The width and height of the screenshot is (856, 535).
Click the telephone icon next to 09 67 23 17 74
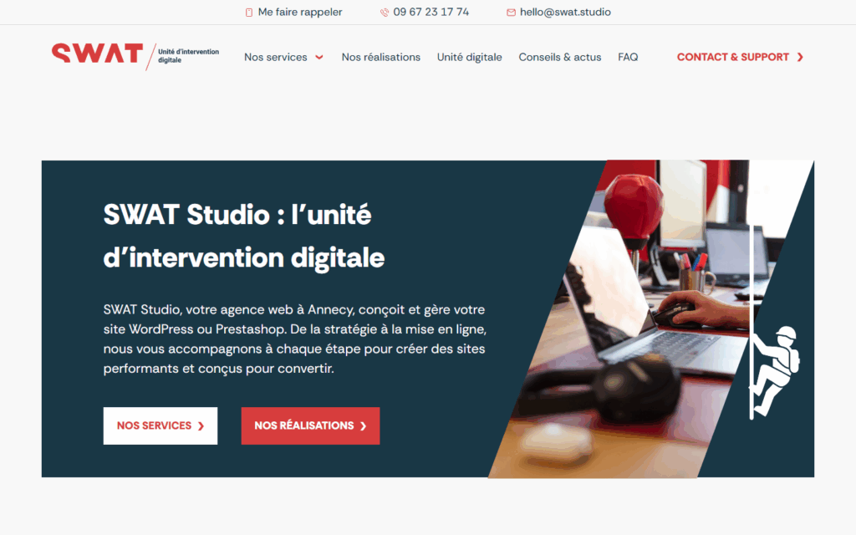point(385,13)
